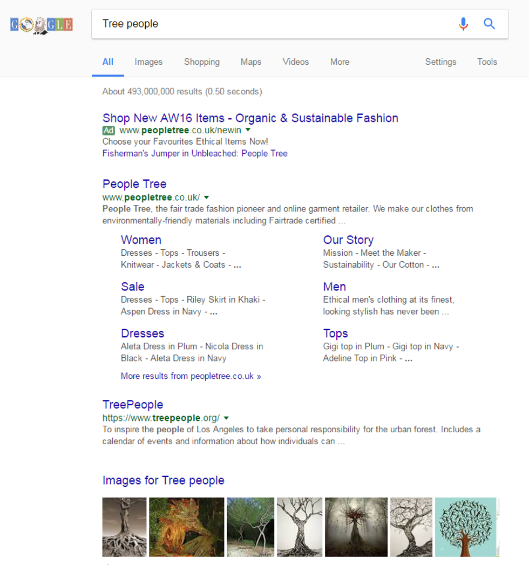Click the green Ad badge
The height and width of the screenshot is (565, 529).
pyautogui.click(x=108, y=131)
